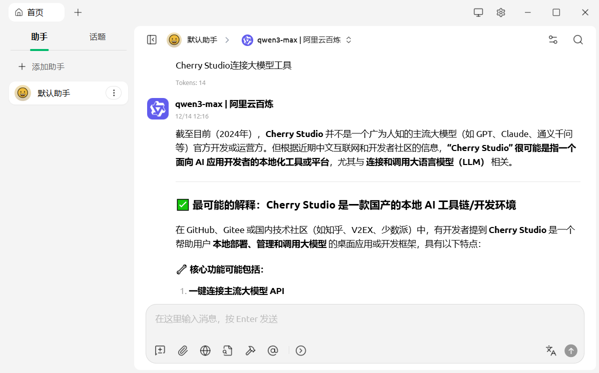Switch to the 助手 tab
Image resolution: width=599 pixels, height=373 pixels.
[40, 37]
